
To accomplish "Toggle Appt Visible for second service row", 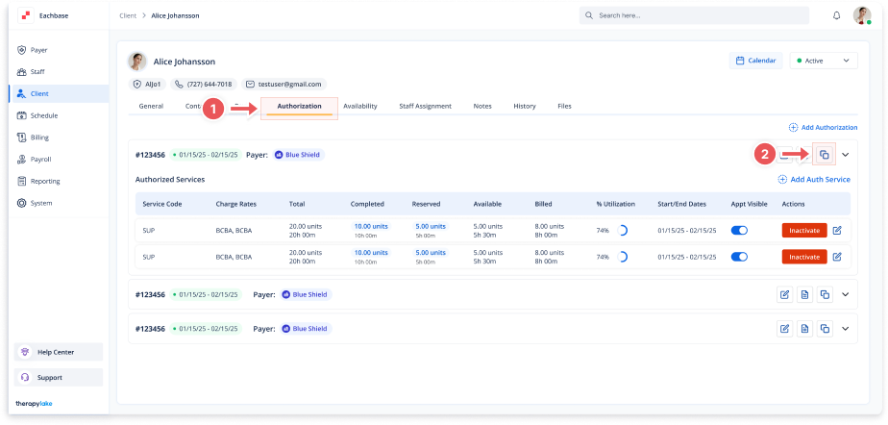I will (x=740, y=257).
